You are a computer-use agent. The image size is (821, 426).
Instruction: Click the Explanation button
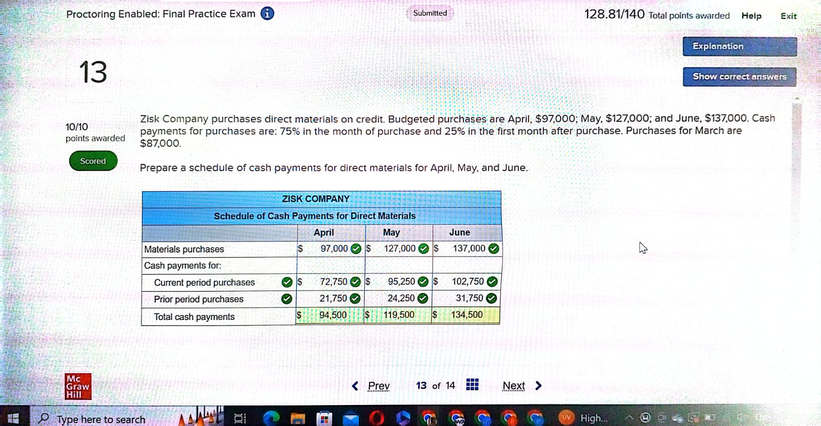[739, 46]
